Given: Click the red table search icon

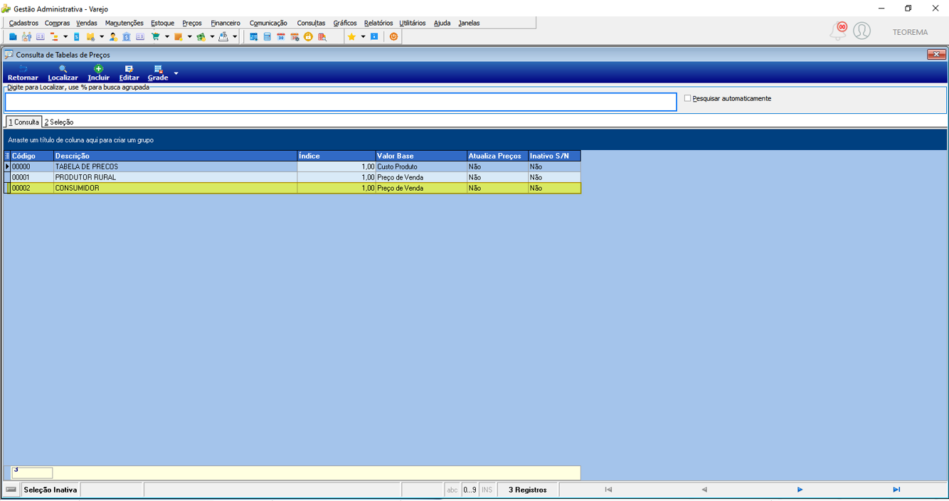Looking at the screenshot, I should (322, 36).
